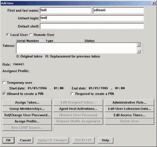157x147 pixels.
Task: Open Administrative Role settings
Action: point(129,102)
